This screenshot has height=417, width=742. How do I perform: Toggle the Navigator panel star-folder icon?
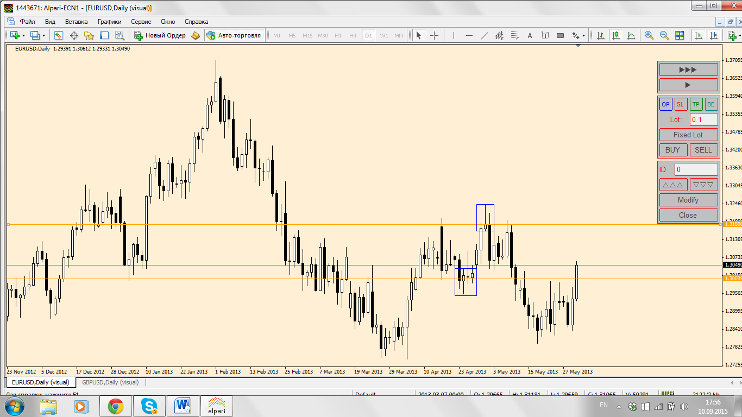click(x=89, y=35)
